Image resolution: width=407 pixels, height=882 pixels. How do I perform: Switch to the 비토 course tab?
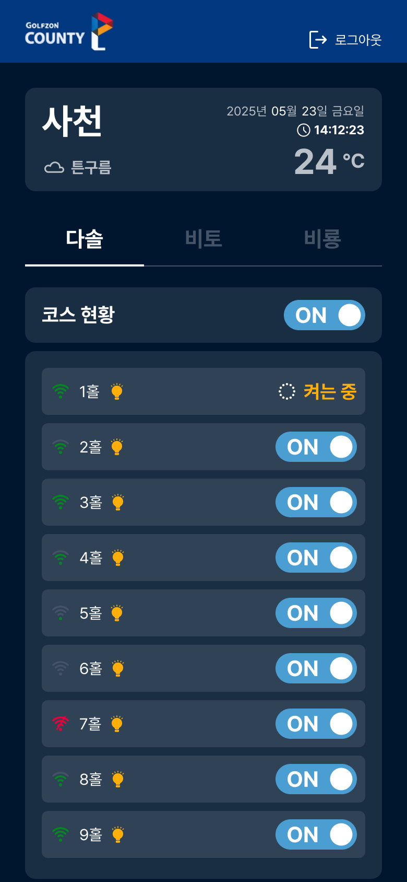coord(203,239)
